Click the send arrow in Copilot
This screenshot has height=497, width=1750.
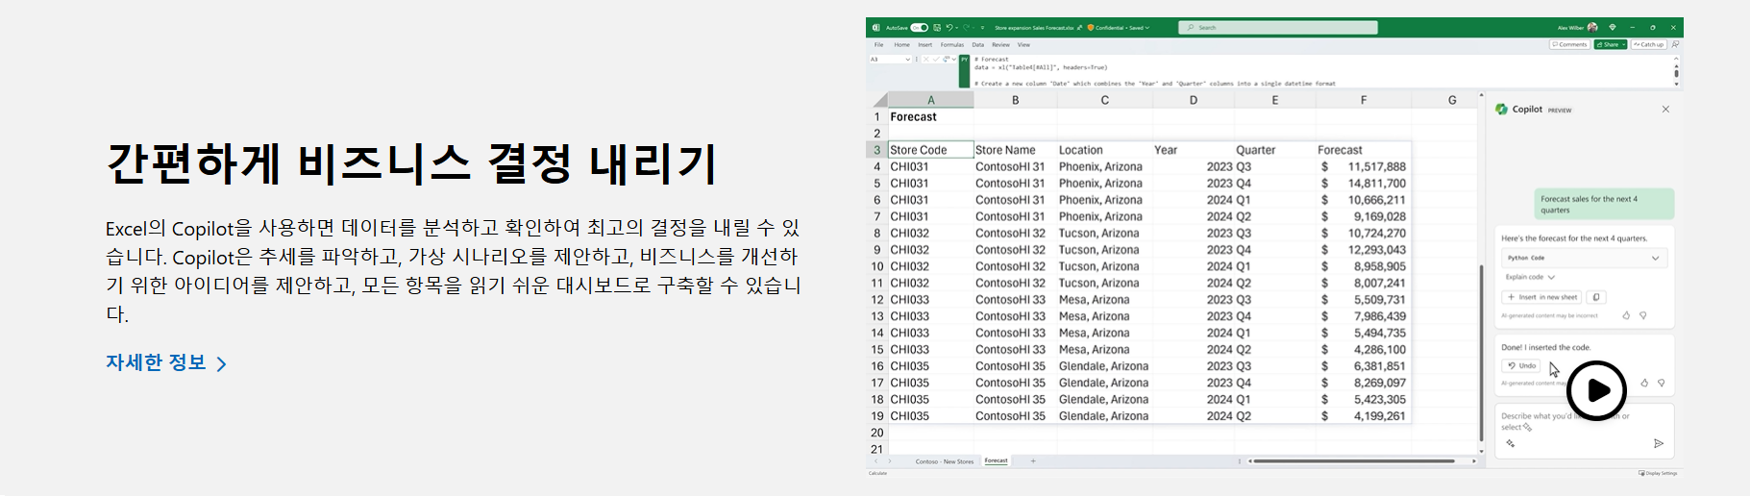tap(1658, 443)
